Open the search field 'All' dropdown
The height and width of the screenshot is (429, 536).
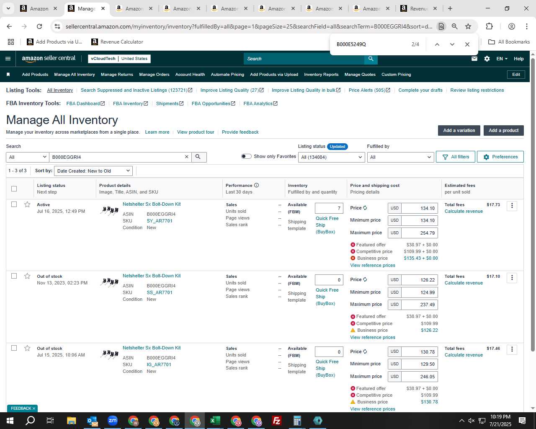point(28,157)
